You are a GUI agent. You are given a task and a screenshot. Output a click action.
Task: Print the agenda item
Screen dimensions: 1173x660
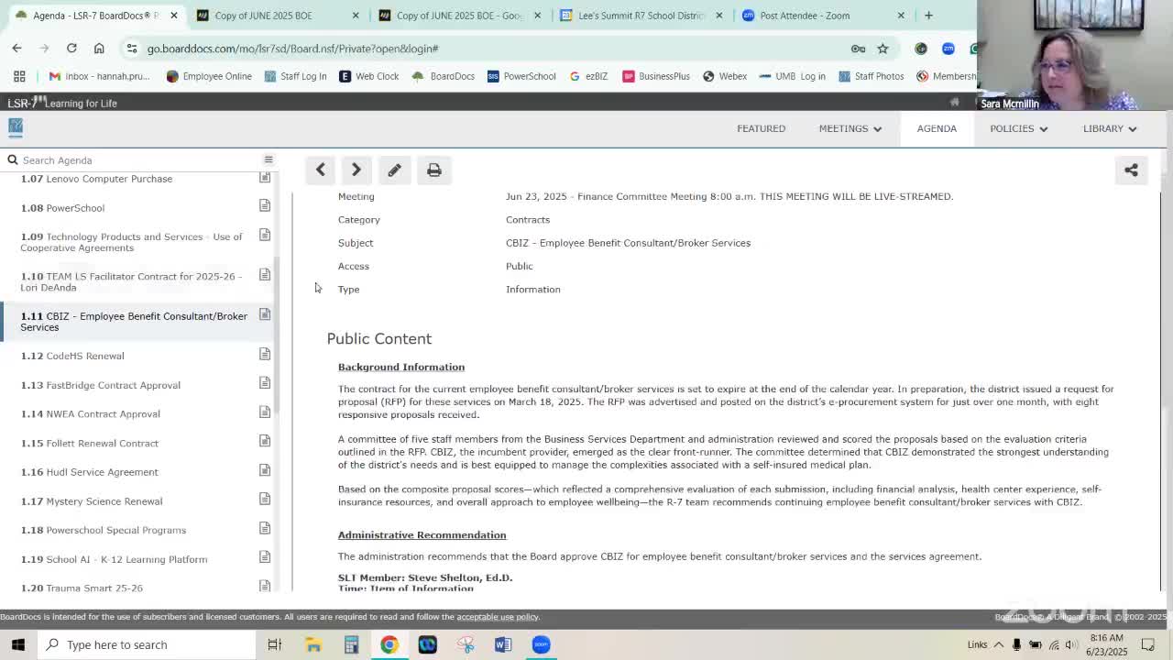pos(434,170)
